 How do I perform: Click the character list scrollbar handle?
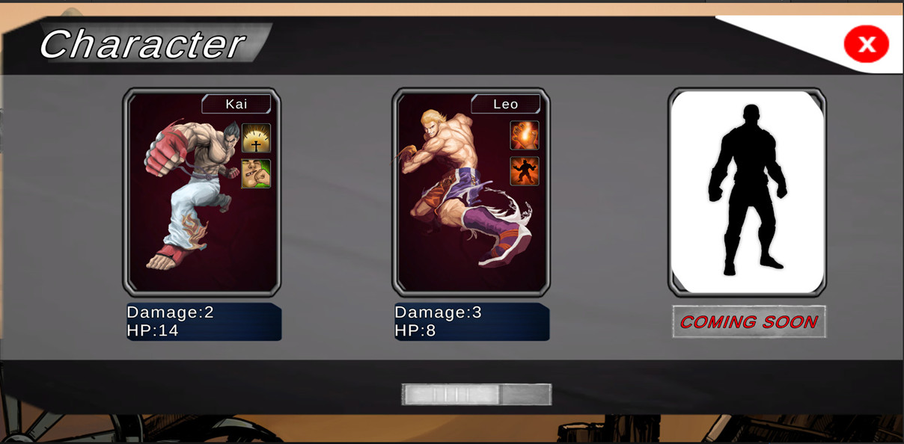451,395
